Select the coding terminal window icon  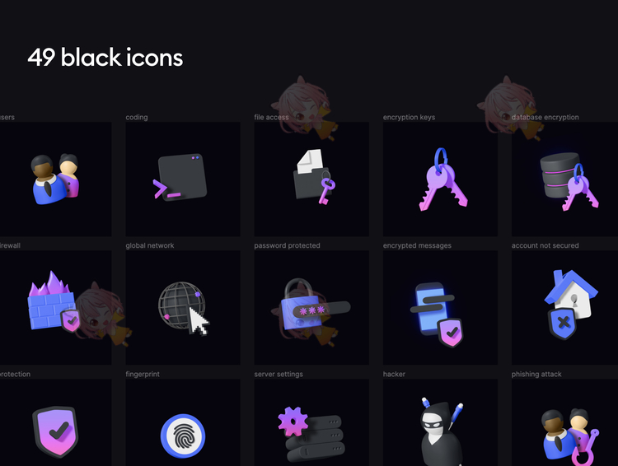(x=180, y=177)
